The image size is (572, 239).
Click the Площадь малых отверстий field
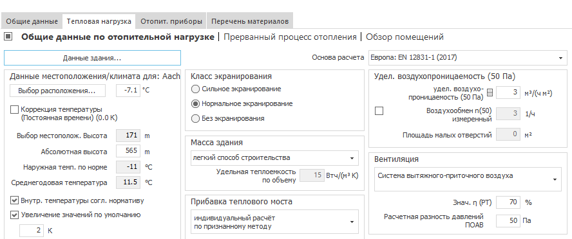point(508,134)
